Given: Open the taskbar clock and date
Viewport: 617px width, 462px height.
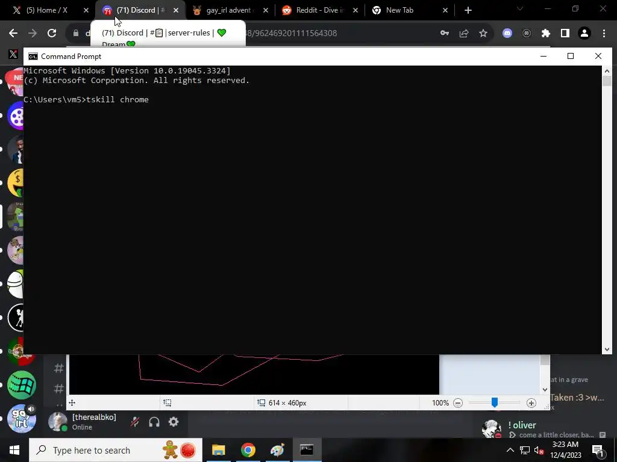Looking at the screenshot, I should pos(565,450).
